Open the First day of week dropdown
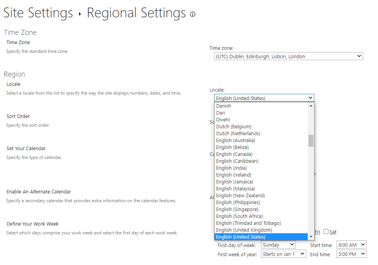Screen dimensions: 378x265 pos(278,245)
